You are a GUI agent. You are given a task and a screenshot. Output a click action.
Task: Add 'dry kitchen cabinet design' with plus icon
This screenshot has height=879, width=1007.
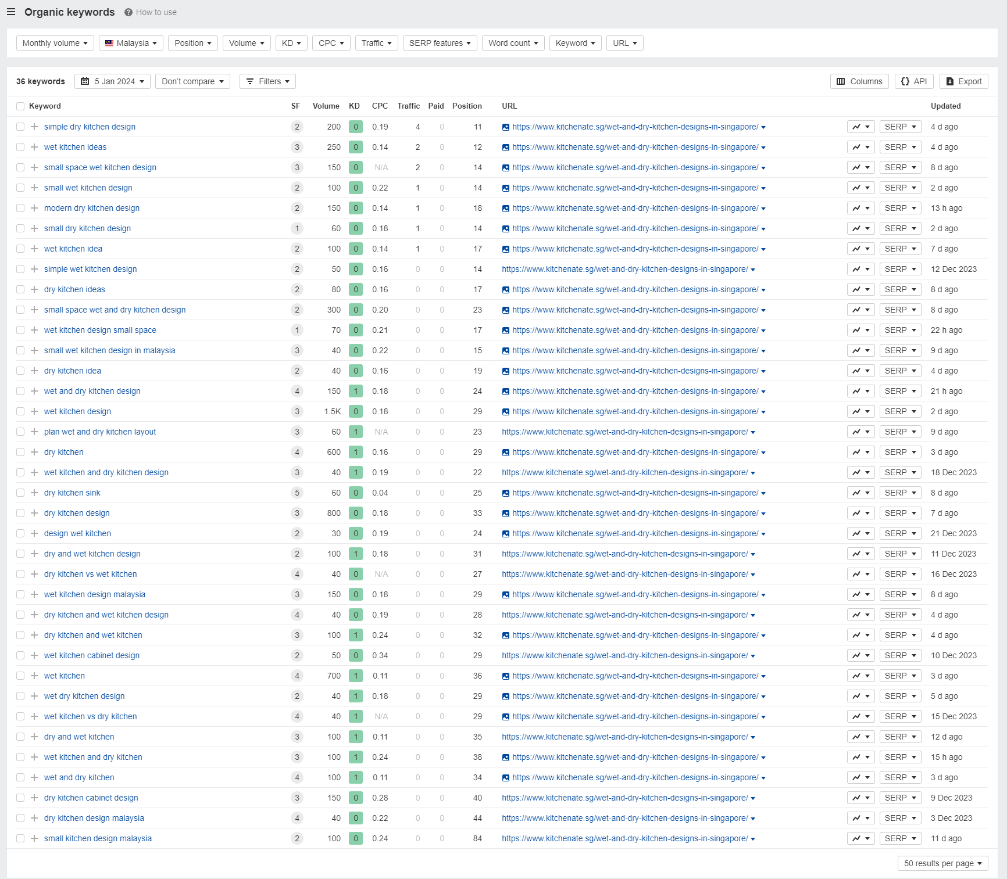(34, 798)
